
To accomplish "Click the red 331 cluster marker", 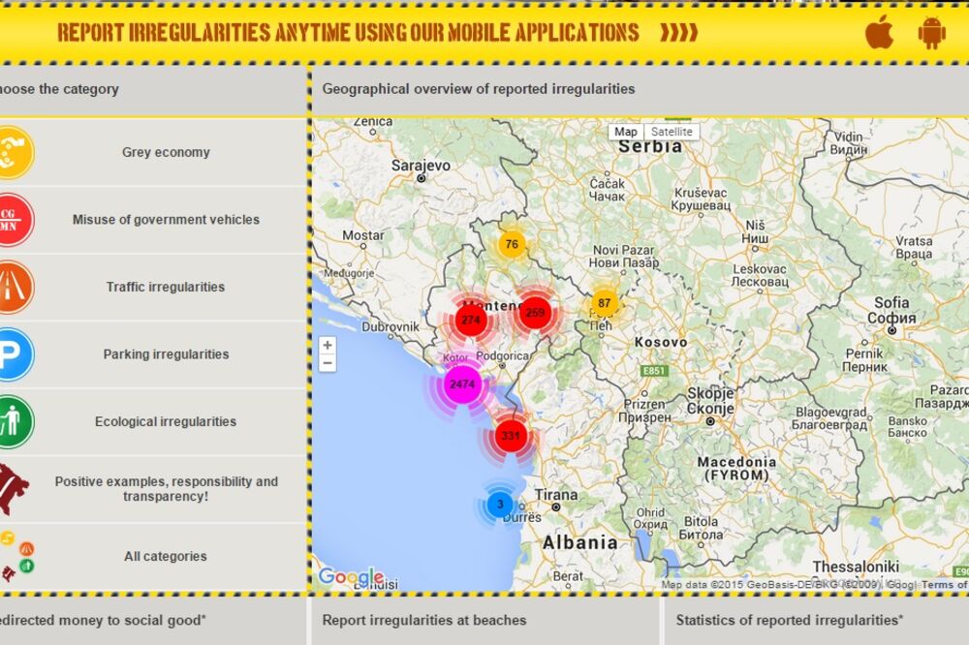I will [511, 436].
